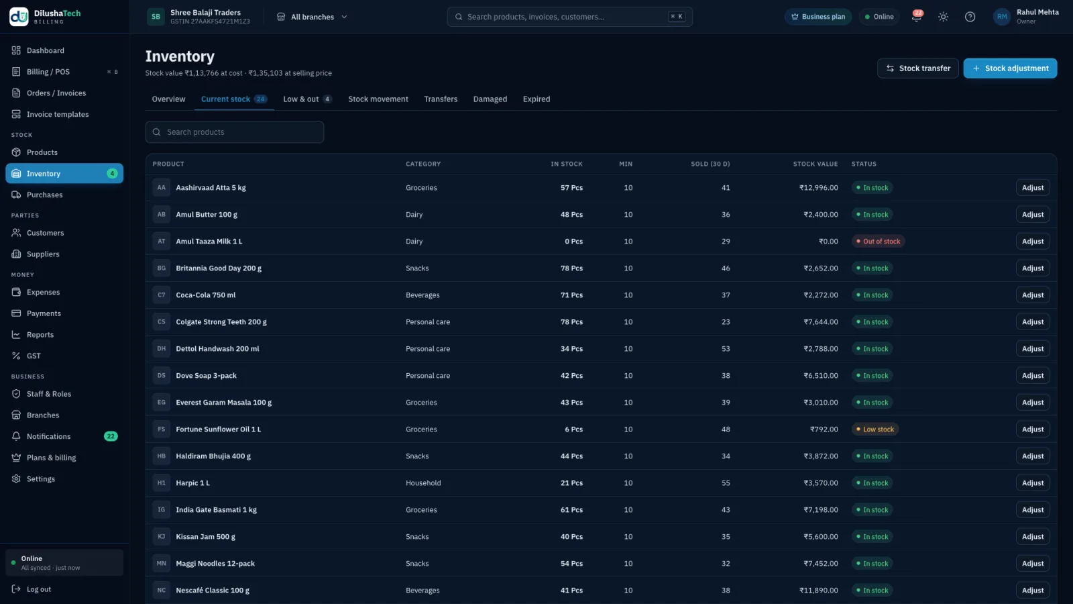
Task: Open the Stock movement tab
Action: point(378,99)
